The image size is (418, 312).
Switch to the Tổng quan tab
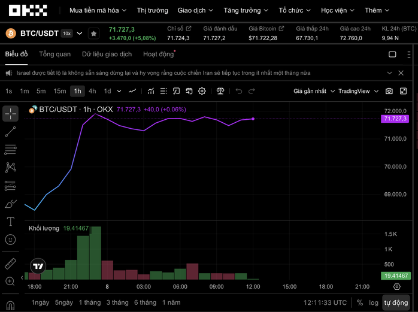[54, 54]
